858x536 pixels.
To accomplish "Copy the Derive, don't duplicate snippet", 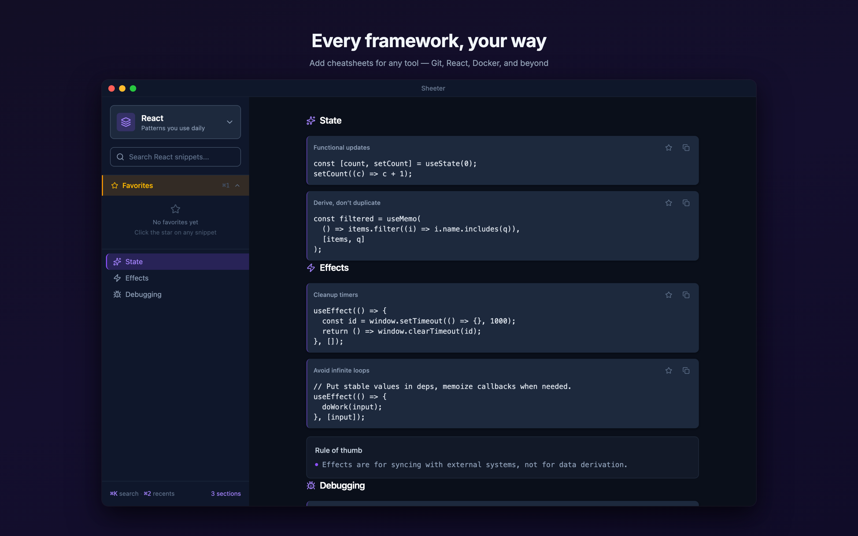I will [686, 203].
